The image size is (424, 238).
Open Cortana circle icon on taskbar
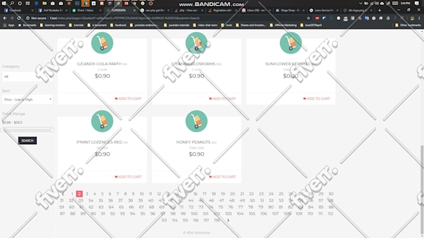pos(20,3)
